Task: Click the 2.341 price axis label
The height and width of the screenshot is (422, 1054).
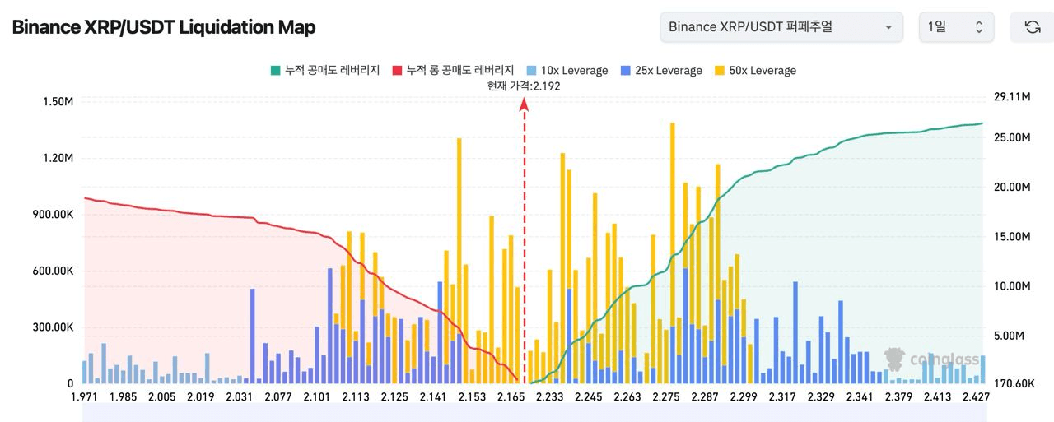Action: [x=860, y=397]
